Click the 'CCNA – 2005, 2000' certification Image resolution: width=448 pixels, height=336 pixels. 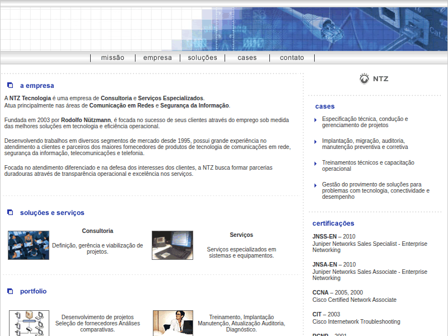coord(338,292)
